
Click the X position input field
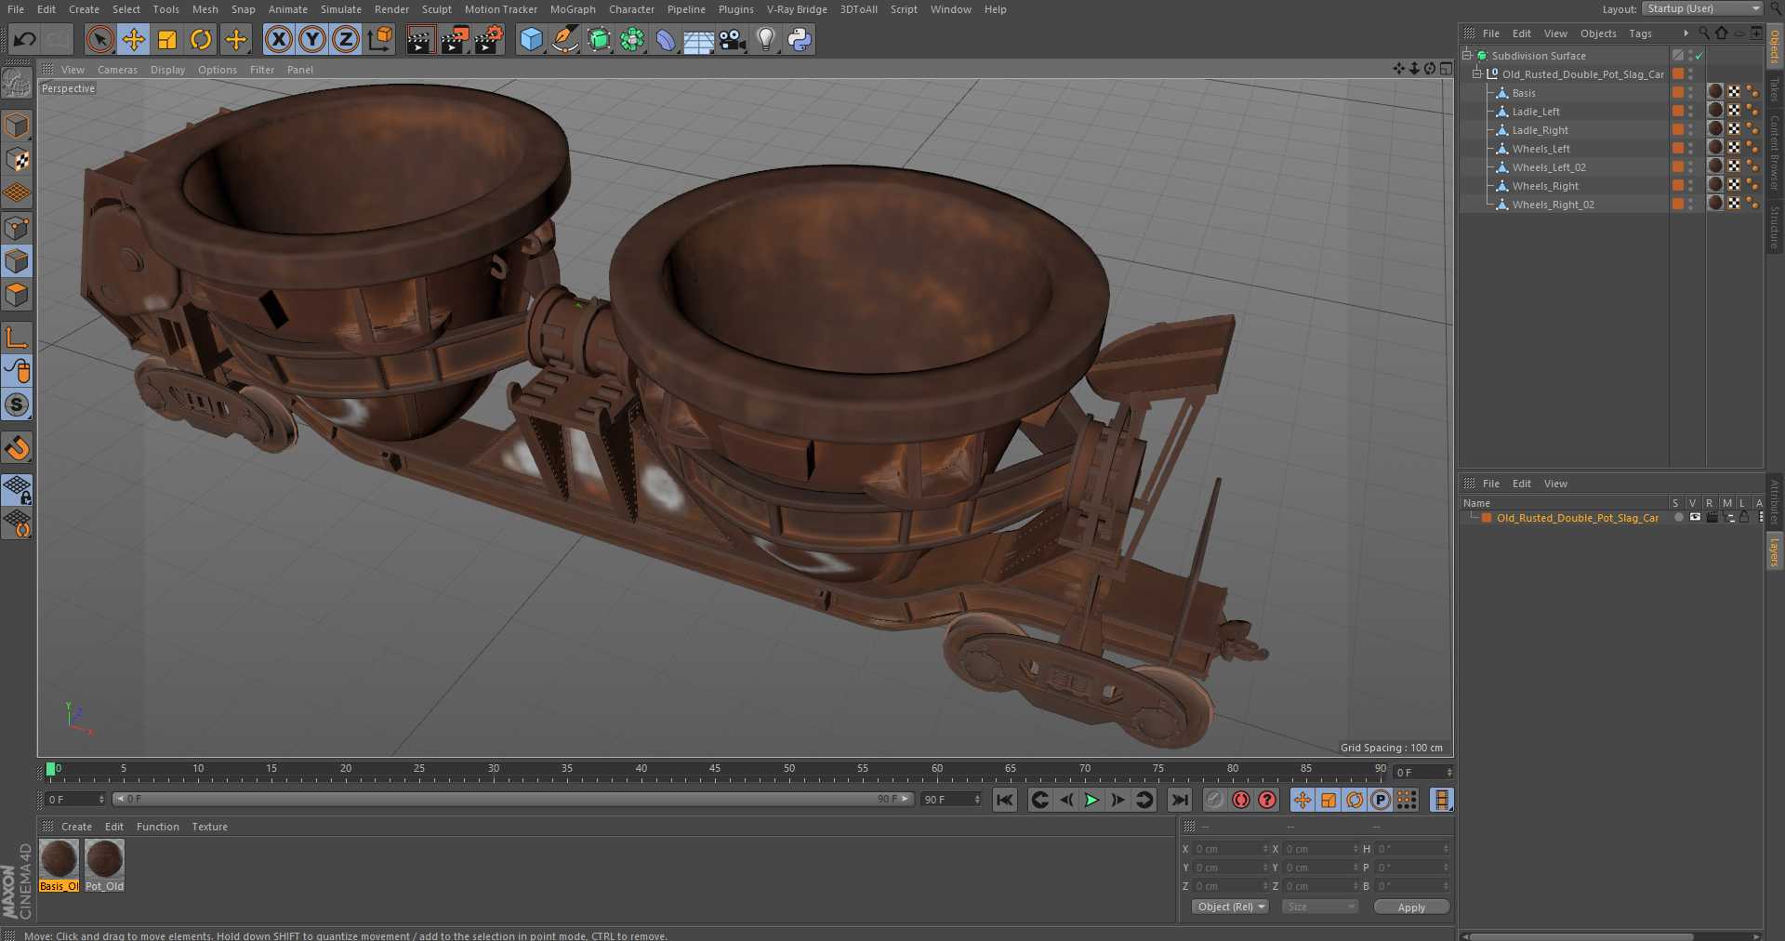tap(1230, 849)
